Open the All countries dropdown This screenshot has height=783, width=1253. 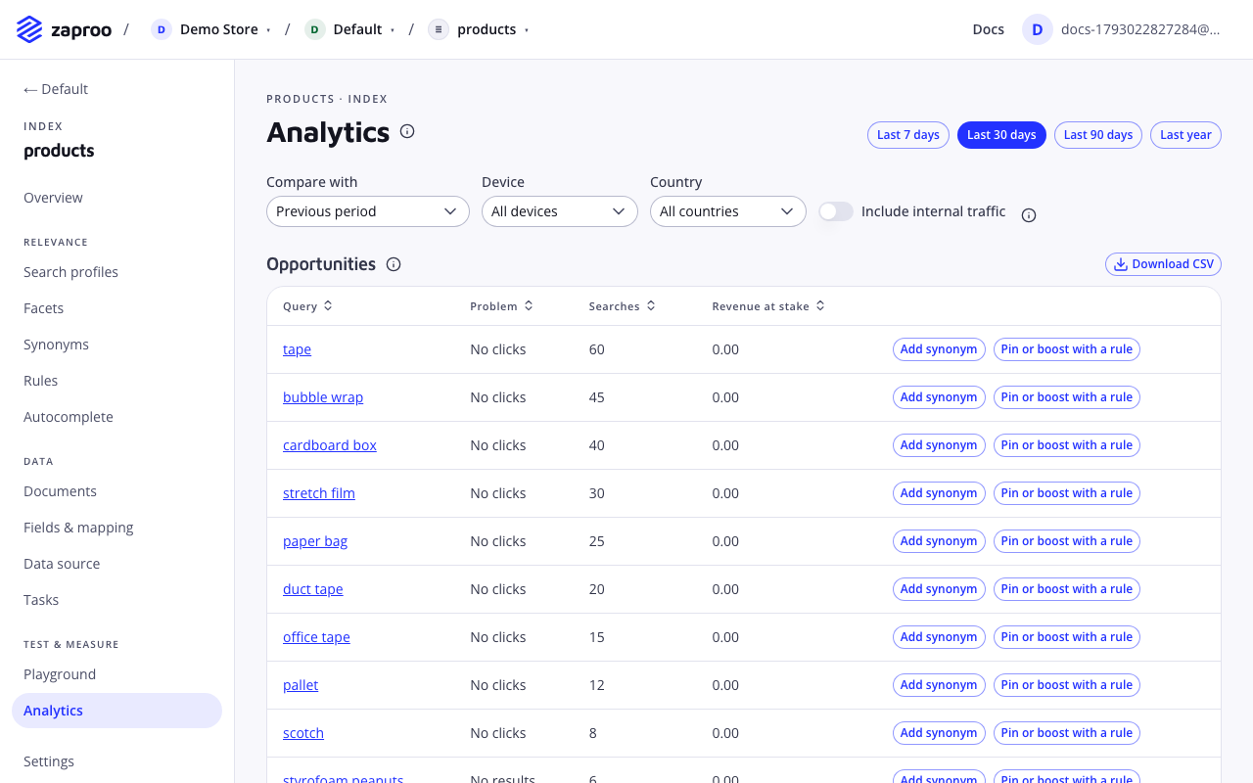pyautogui.click(x=728, y=211)
